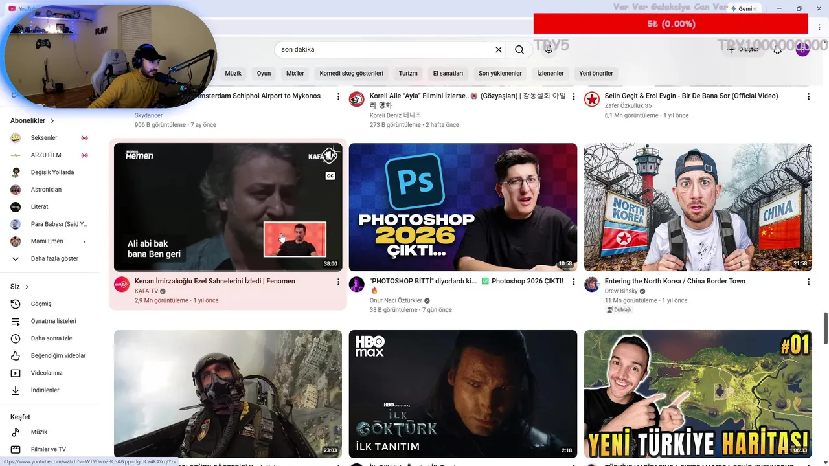Toggle captions CC badge on Kenan video thumbnail

click(330, 175)
